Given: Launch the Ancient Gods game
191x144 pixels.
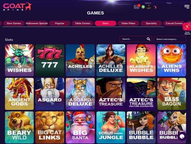Looking at the screenshot, I should click(x=19, y=94).
